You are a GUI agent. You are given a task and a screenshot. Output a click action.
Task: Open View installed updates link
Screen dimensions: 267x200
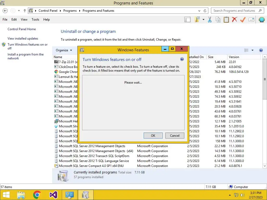pos(23,39)
